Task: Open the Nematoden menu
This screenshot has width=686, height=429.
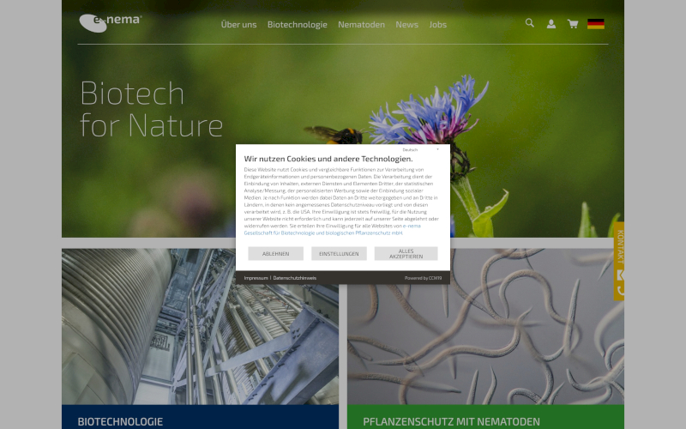Action: [x=361, y=25]
